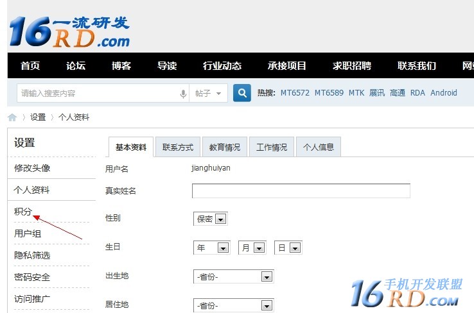
Task: Open 用户组 in settings sidebar
Action: (28, 233)
